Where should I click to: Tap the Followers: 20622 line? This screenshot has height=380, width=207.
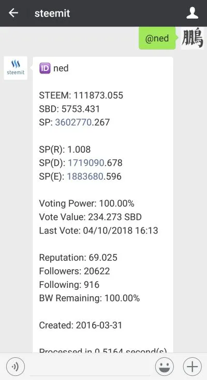[x=75, y=271]
